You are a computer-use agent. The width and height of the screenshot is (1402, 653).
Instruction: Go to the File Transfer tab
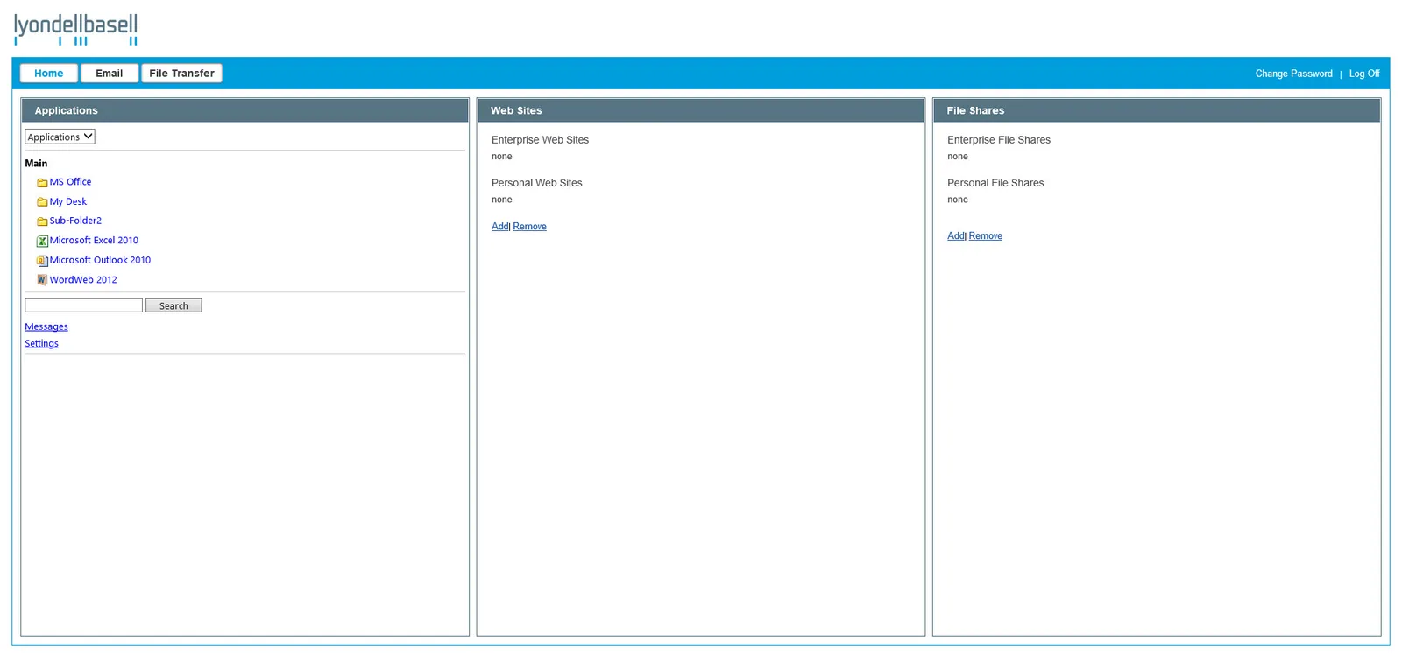pyautogui.click(x=181, y=74)
